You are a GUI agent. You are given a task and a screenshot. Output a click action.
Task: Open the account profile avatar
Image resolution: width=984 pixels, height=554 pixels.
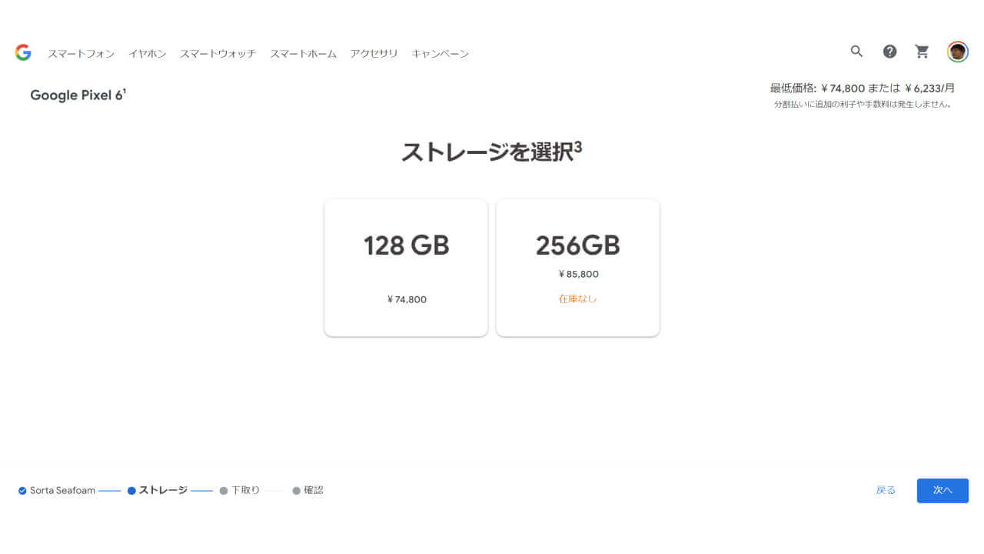[x=957, y=52]
